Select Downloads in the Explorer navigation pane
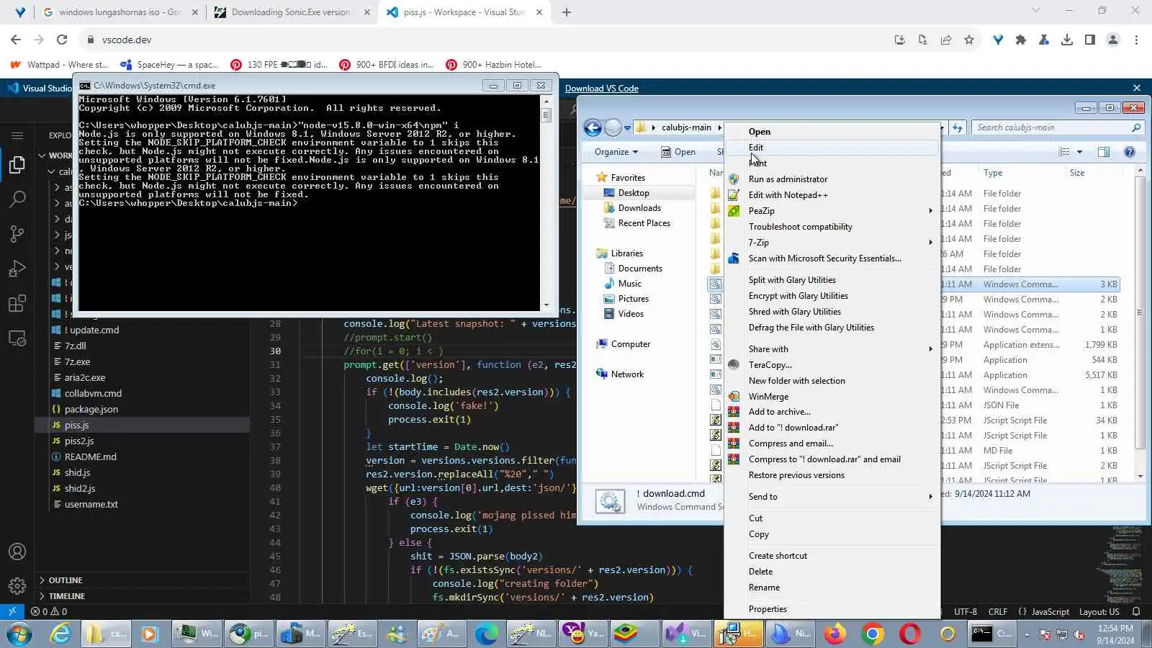 [639, 208]
